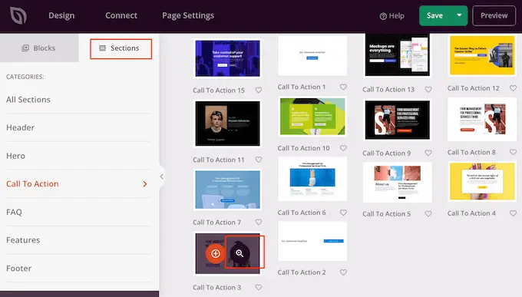Select Call To Action 5 thumbnail
The height and width of the screenshot is (297, 522).
point(398,183)
